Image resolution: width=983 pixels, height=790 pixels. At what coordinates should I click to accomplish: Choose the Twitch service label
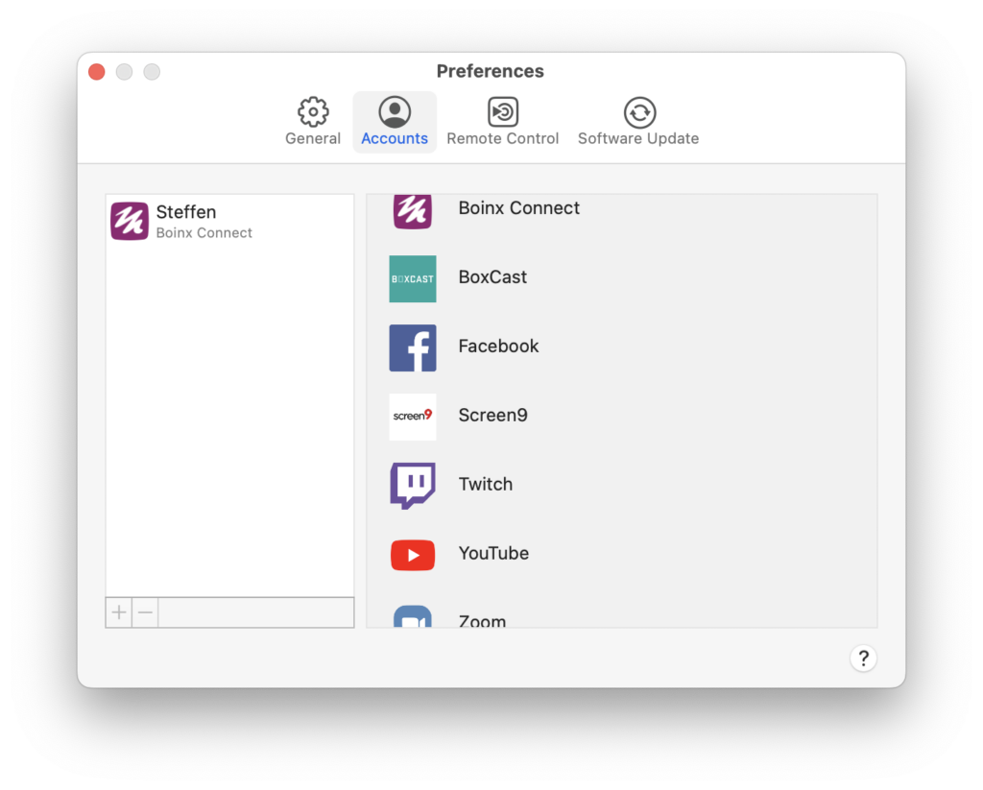[x=485, y=484]
